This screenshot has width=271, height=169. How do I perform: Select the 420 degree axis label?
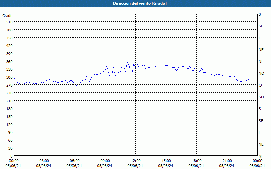(9, 46)
